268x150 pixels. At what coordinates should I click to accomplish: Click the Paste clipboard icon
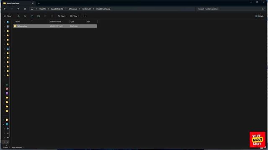click(32, 16)
